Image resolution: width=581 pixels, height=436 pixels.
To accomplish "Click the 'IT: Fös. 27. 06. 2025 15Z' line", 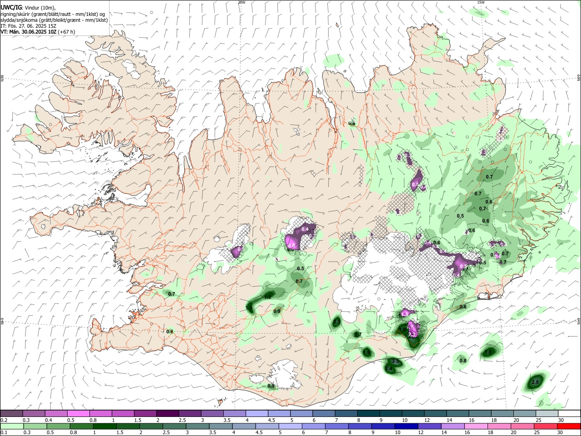I will [x=28, y=26].
